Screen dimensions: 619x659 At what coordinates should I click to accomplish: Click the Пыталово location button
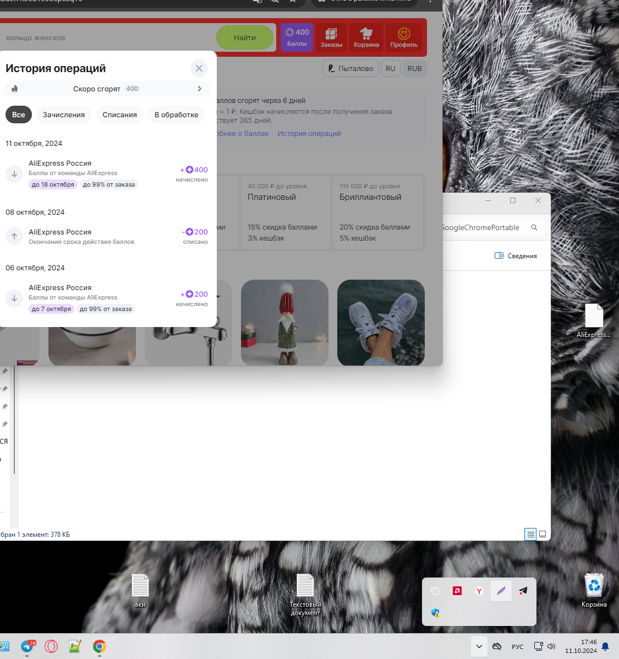click(x=350, y=68)
